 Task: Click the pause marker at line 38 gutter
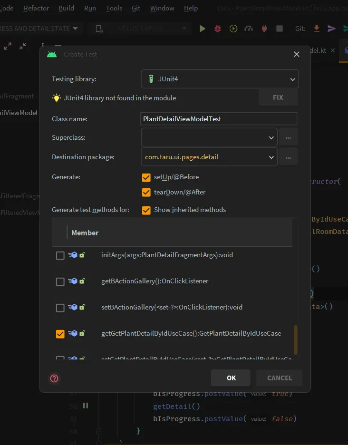pyautogui.click(x=86, y=406)
